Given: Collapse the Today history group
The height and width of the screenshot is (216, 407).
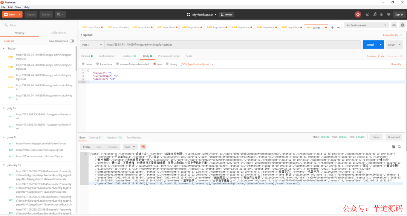Looking at the screenshot, I should (4, 49).
